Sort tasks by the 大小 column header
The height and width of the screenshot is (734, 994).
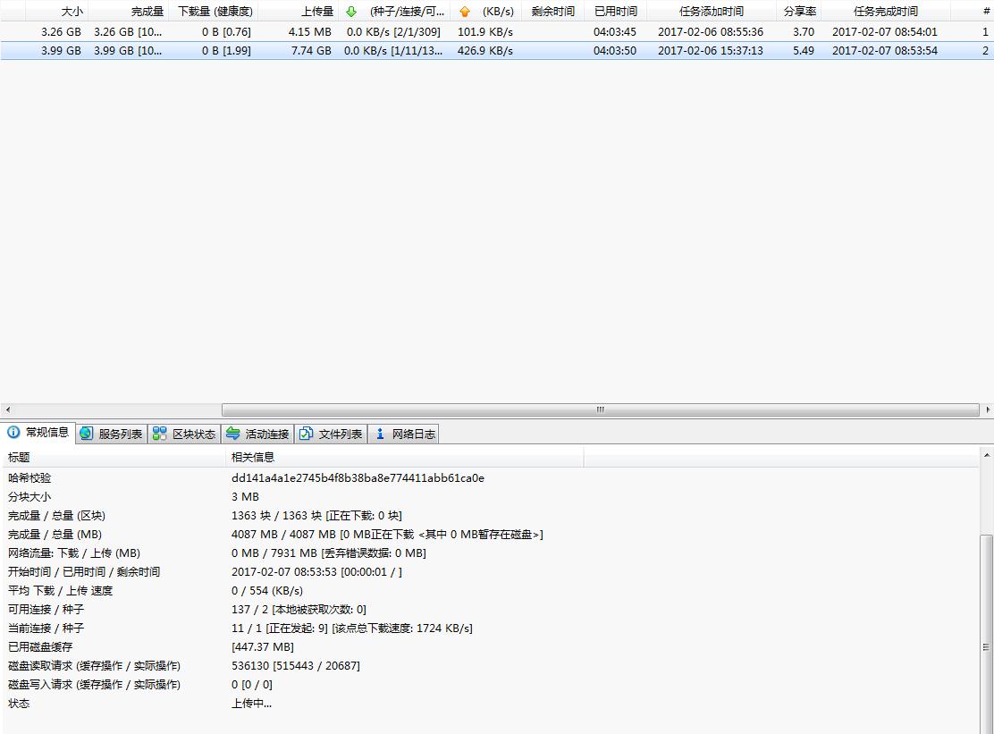pyautogui.click(x=72, y=12)
